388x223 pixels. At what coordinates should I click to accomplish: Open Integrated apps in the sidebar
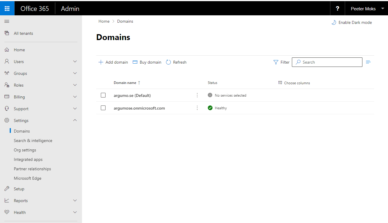point(28,159)
